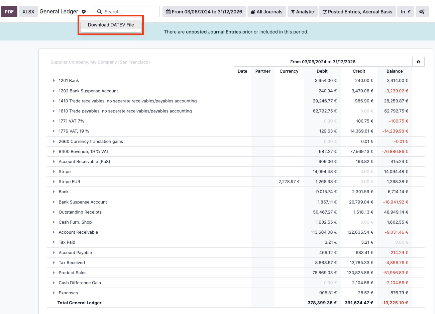Open the 'In .€' rounding dropdown
Viewport: 435px width, 314px height.
[406, 12]
